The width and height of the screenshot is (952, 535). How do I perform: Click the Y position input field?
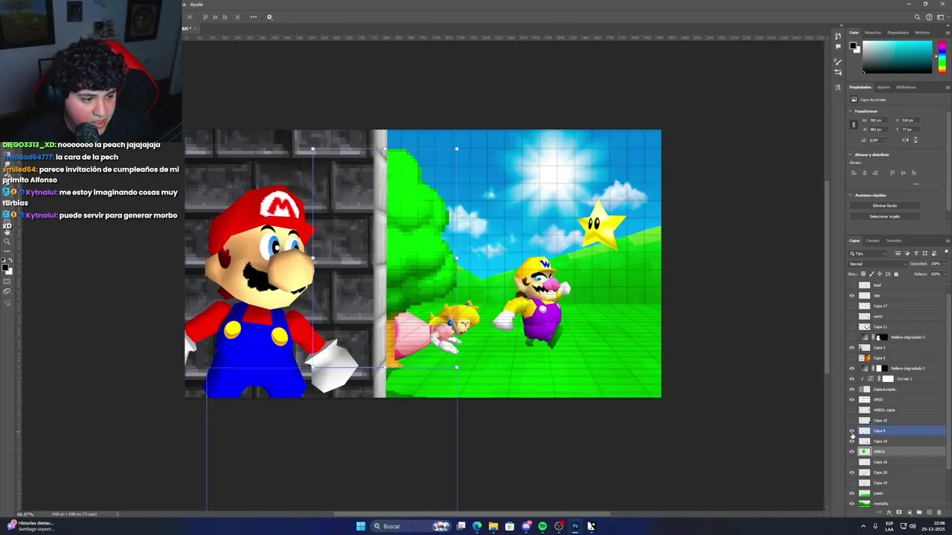(910, 129)
